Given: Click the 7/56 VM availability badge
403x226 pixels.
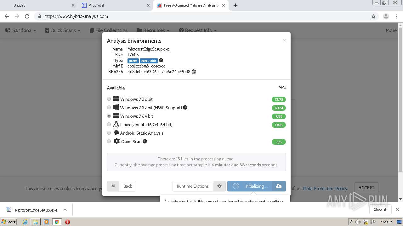Looking at the screenshot, I should tap(279, 116).
